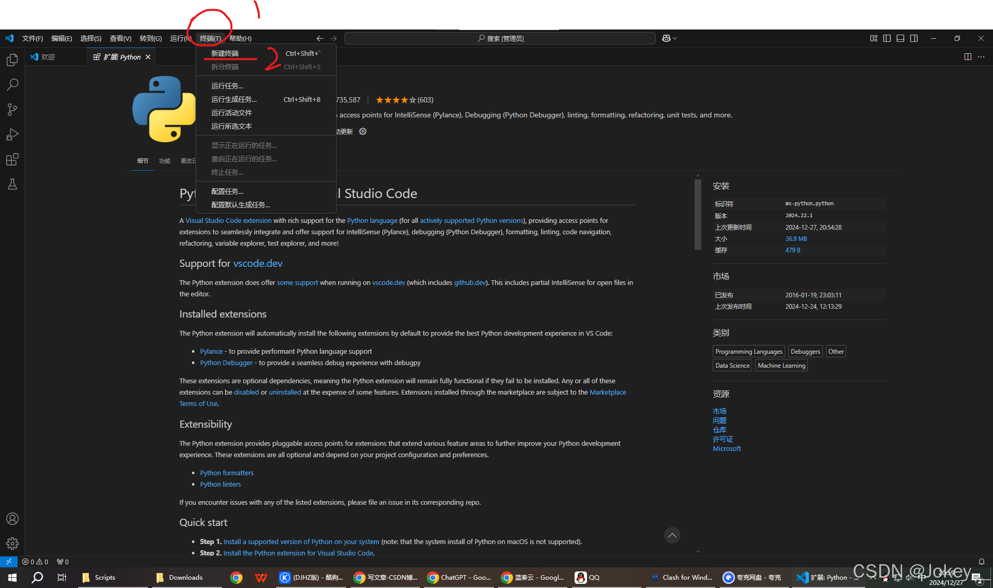993x588 pixels.
Task: Click the Data Science category tag
Action: click(x=732, y=366)
